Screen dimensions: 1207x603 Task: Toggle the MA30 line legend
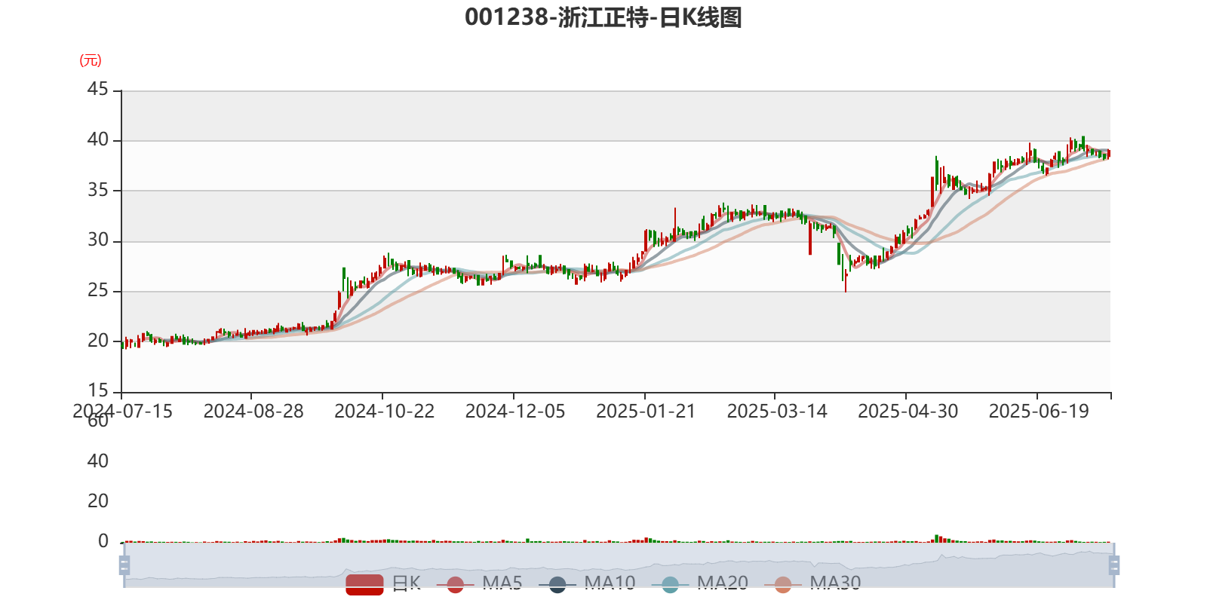812,583
